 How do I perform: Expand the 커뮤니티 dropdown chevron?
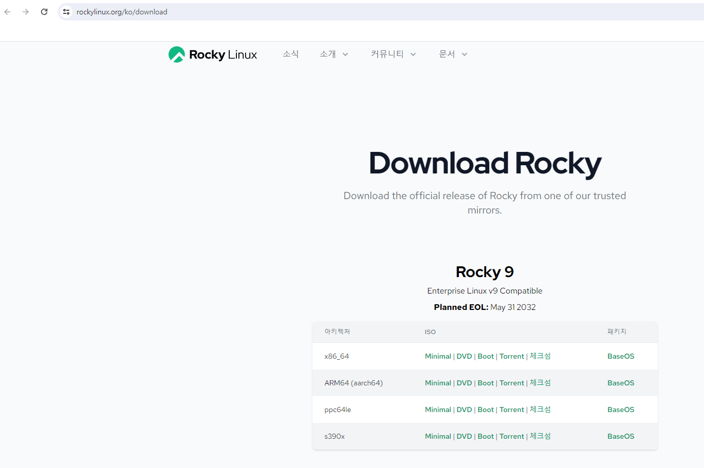tap(413, 54)
